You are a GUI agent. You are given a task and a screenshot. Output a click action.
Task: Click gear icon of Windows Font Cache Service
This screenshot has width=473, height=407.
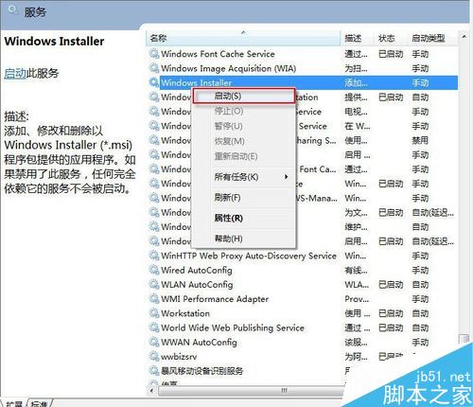click(x=154, y=54)
